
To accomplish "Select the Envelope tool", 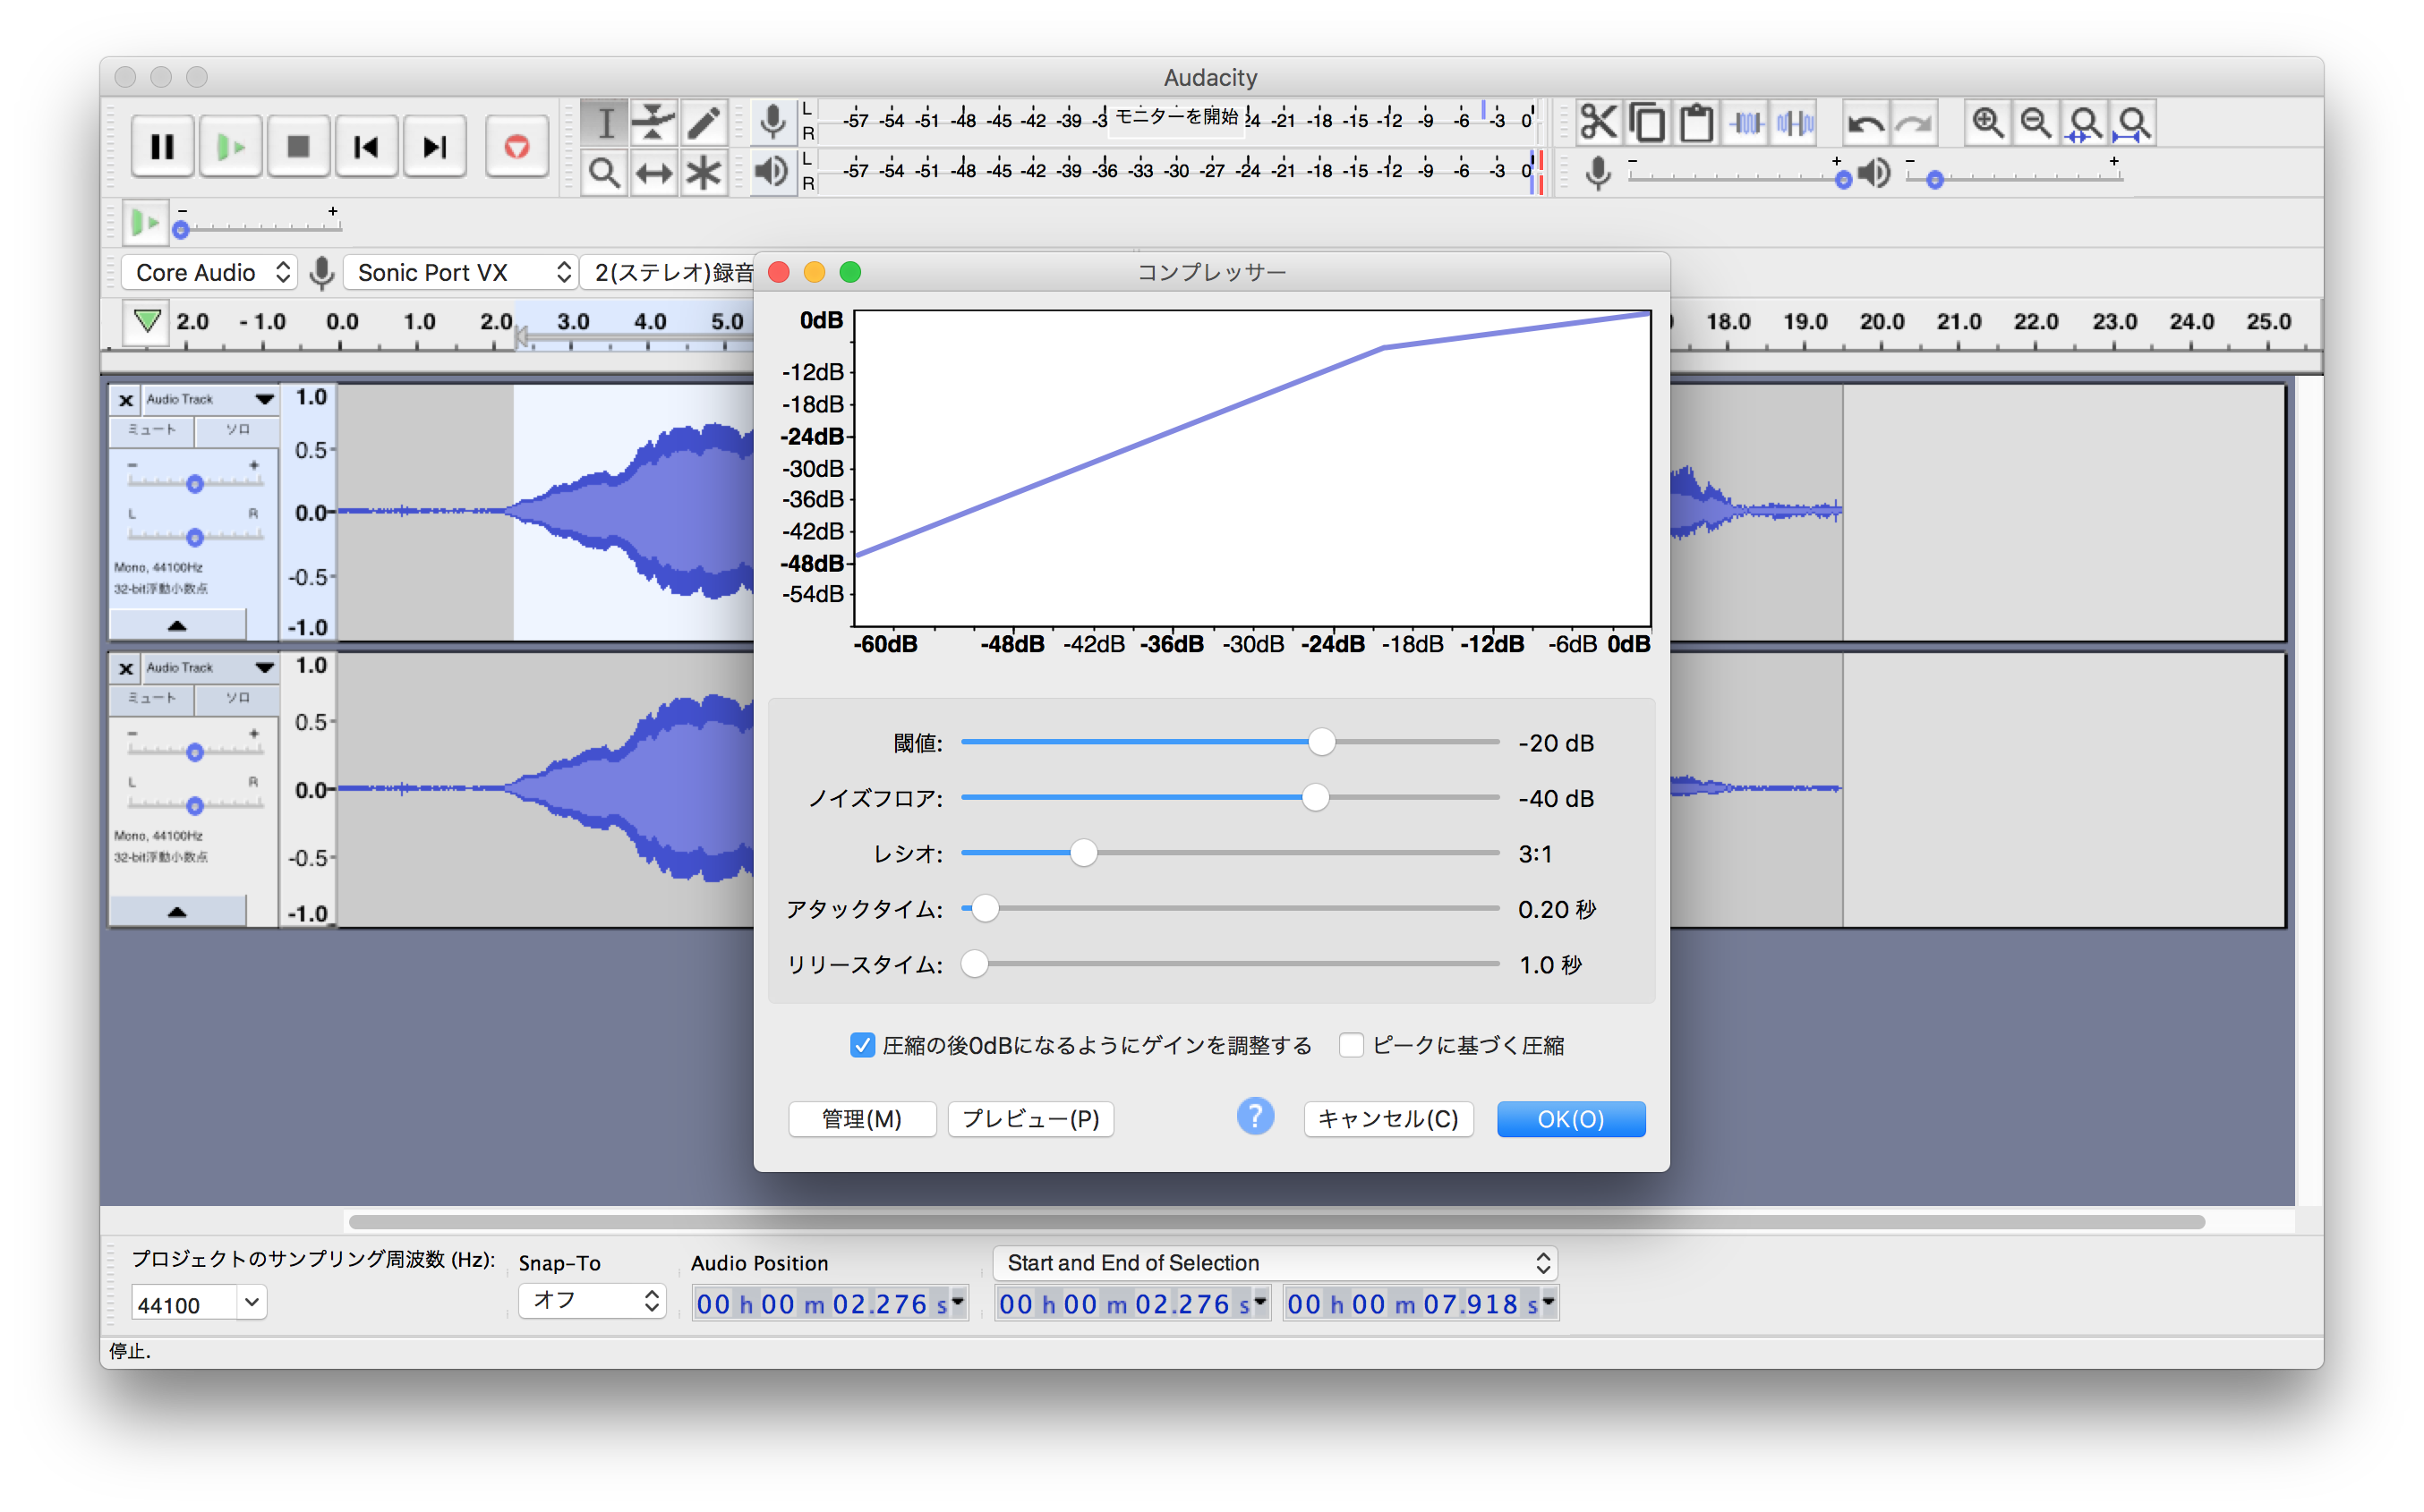I will click(x=654, y=123).
